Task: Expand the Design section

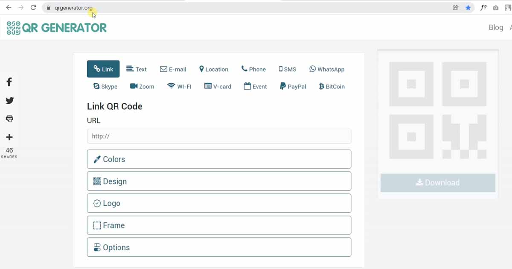Action: click(x=219, y=181)
